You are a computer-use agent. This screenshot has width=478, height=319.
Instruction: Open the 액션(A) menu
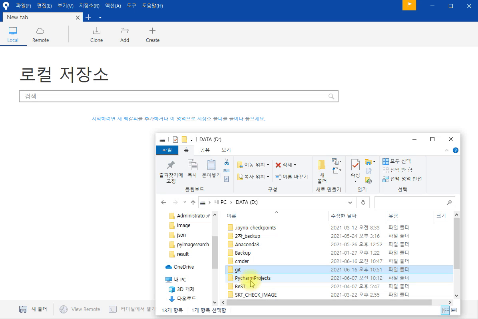click(x=113, y=6)
